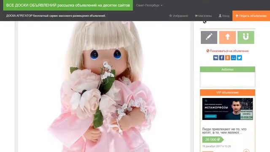This screenshot has width=270, height=152.
Task: Share the listing on Twitter
Action: pyautogui.click(x=239, y=57)
